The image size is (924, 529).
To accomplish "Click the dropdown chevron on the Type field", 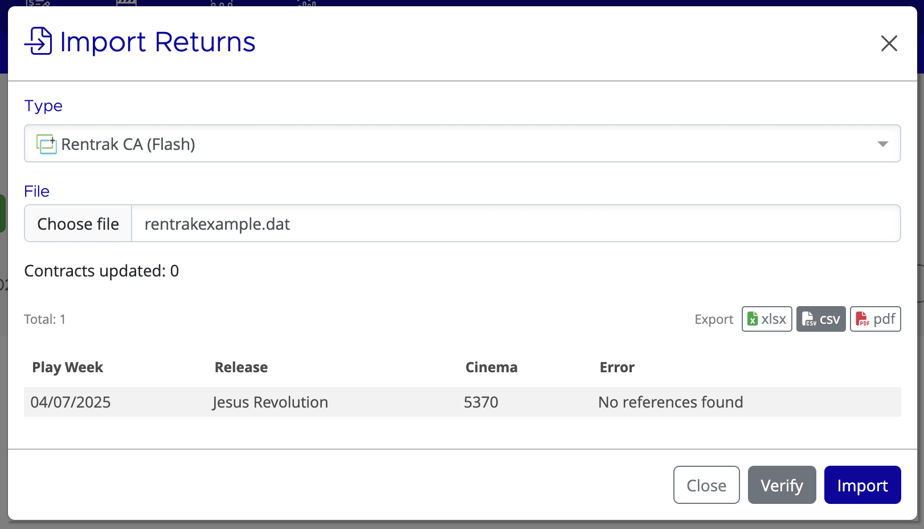I will tap(882, 144).
